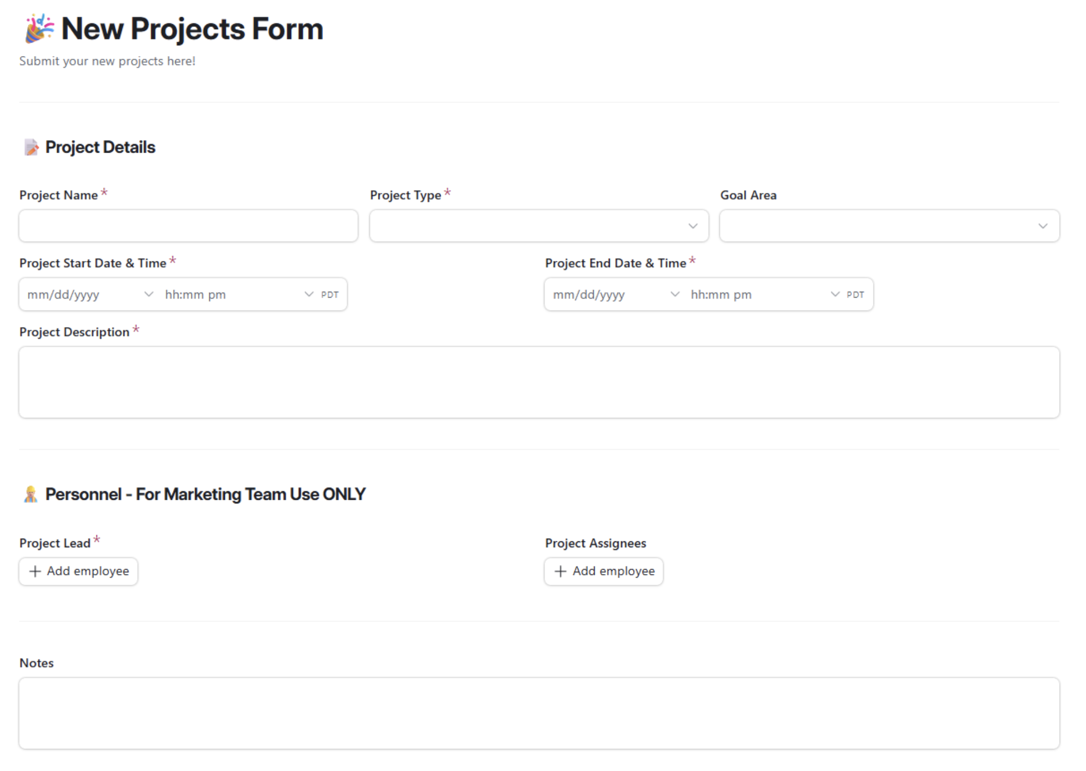Click the PDT timezone label on the end time picker
1086x771 pixels.
[x=855, y=294]
